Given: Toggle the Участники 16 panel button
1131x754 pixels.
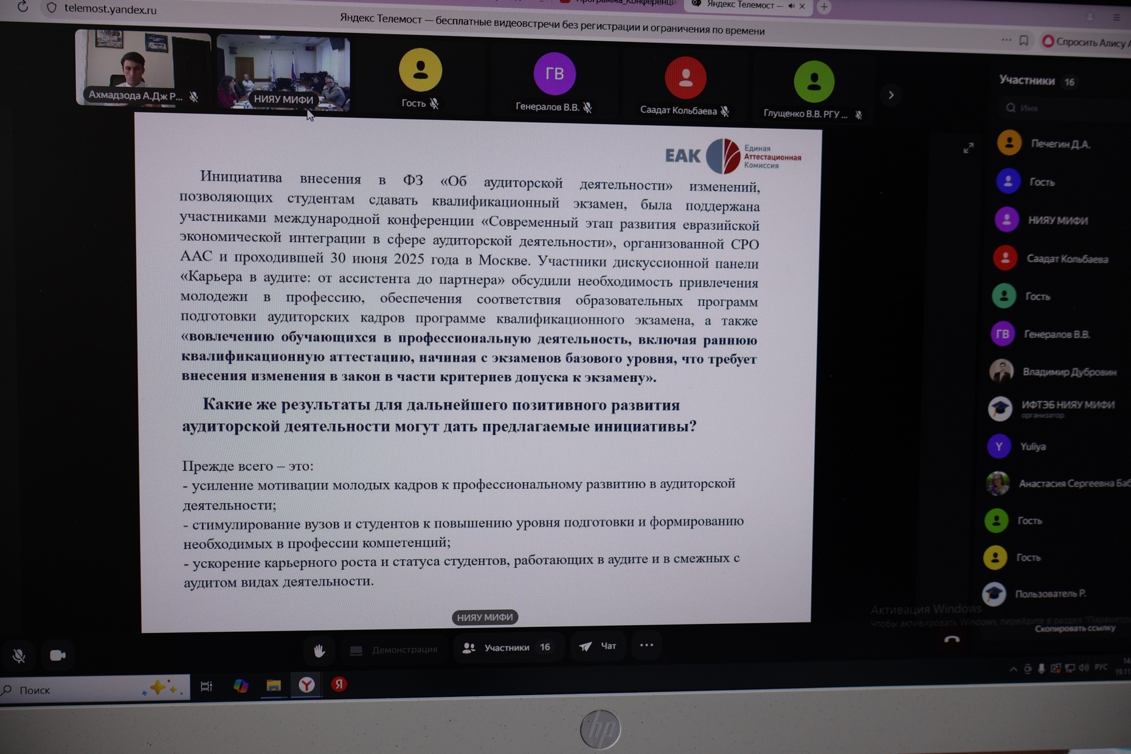Looking at the screenshot, I should 507,648.
